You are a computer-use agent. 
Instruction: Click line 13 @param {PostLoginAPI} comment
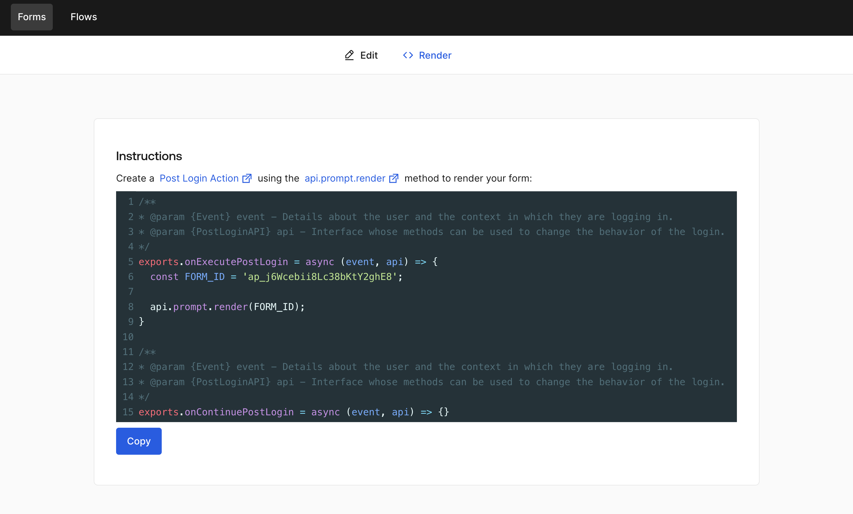point(432,382)
